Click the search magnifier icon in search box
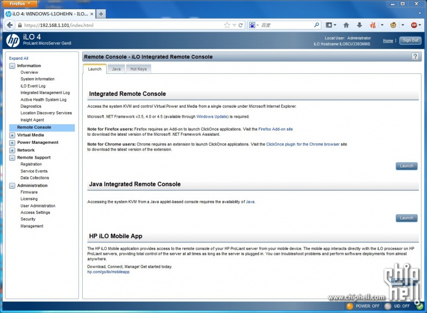Viewport: 427px width, 313px height. 316,25
